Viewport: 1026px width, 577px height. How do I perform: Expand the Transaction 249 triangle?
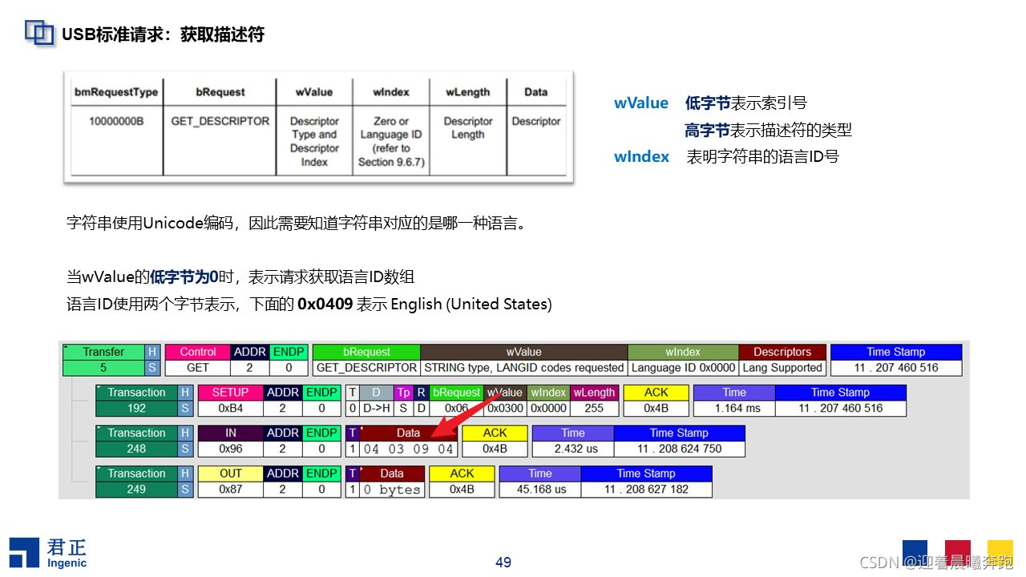point(100,470)
